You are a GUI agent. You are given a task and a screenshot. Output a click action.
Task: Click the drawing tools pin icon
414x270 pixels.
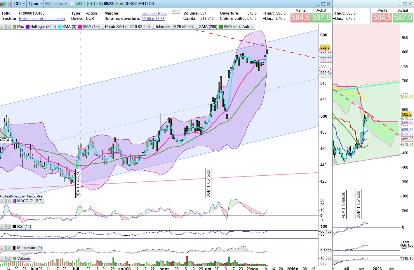[10, 4]
